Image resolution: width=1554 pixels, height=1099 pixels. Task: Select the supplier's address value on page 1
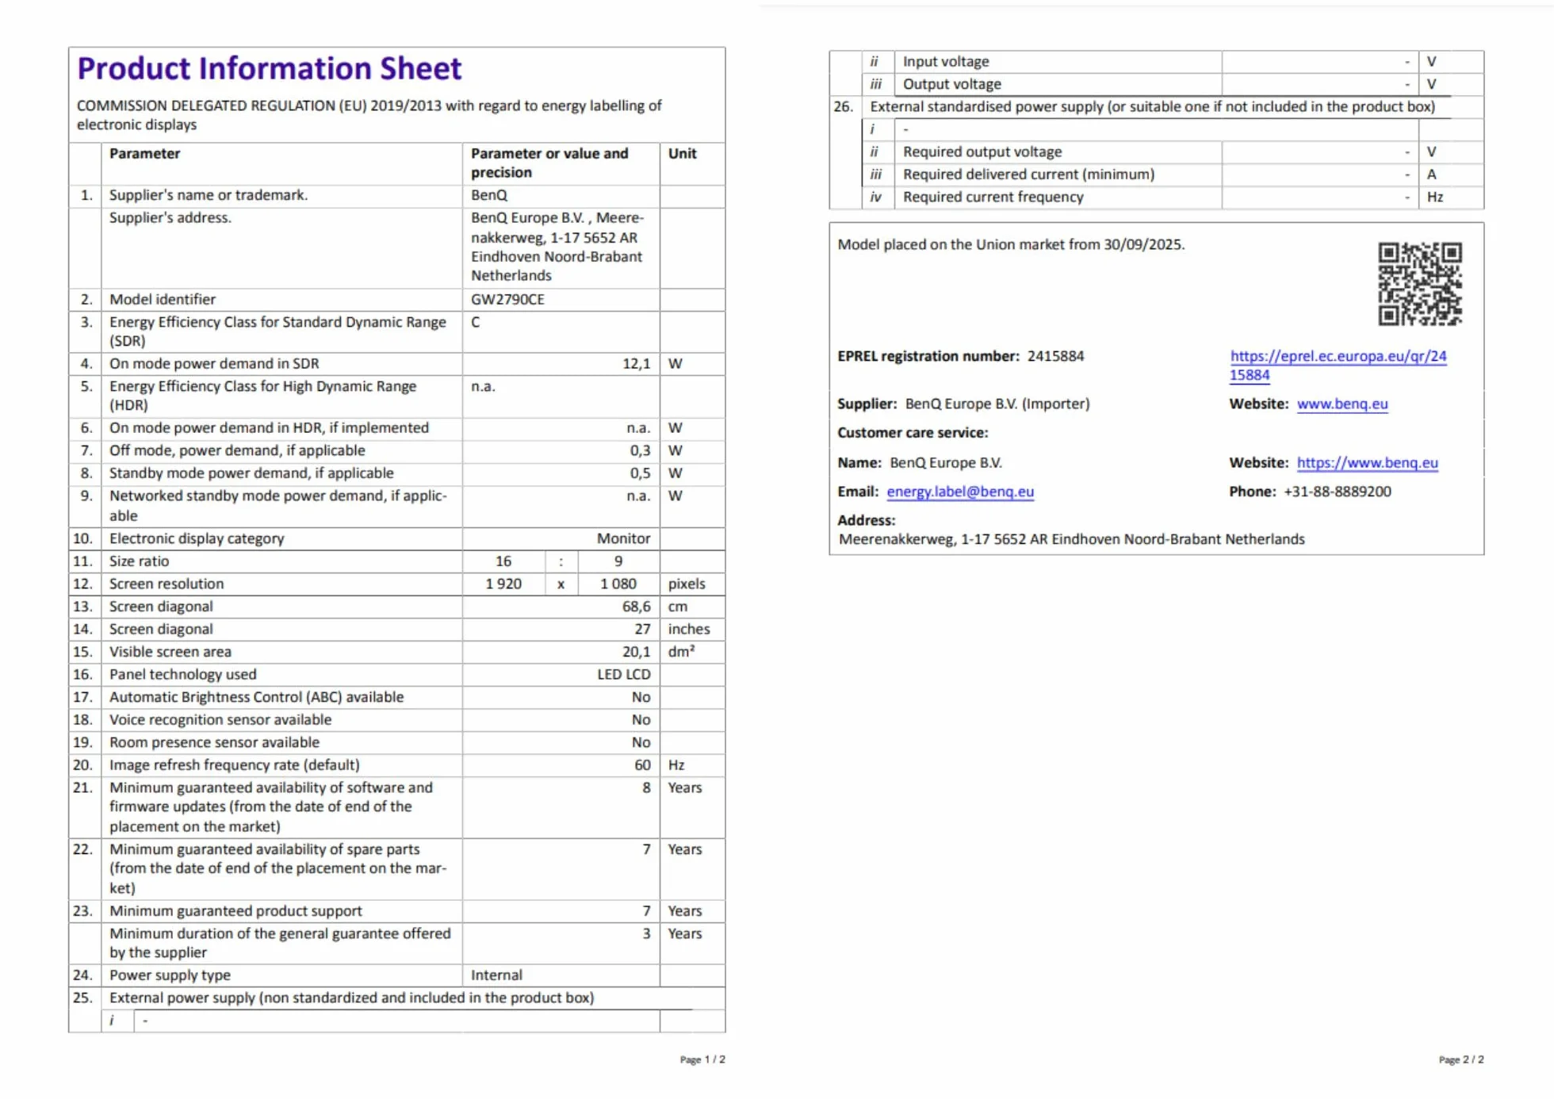click(x=557, y=247)
